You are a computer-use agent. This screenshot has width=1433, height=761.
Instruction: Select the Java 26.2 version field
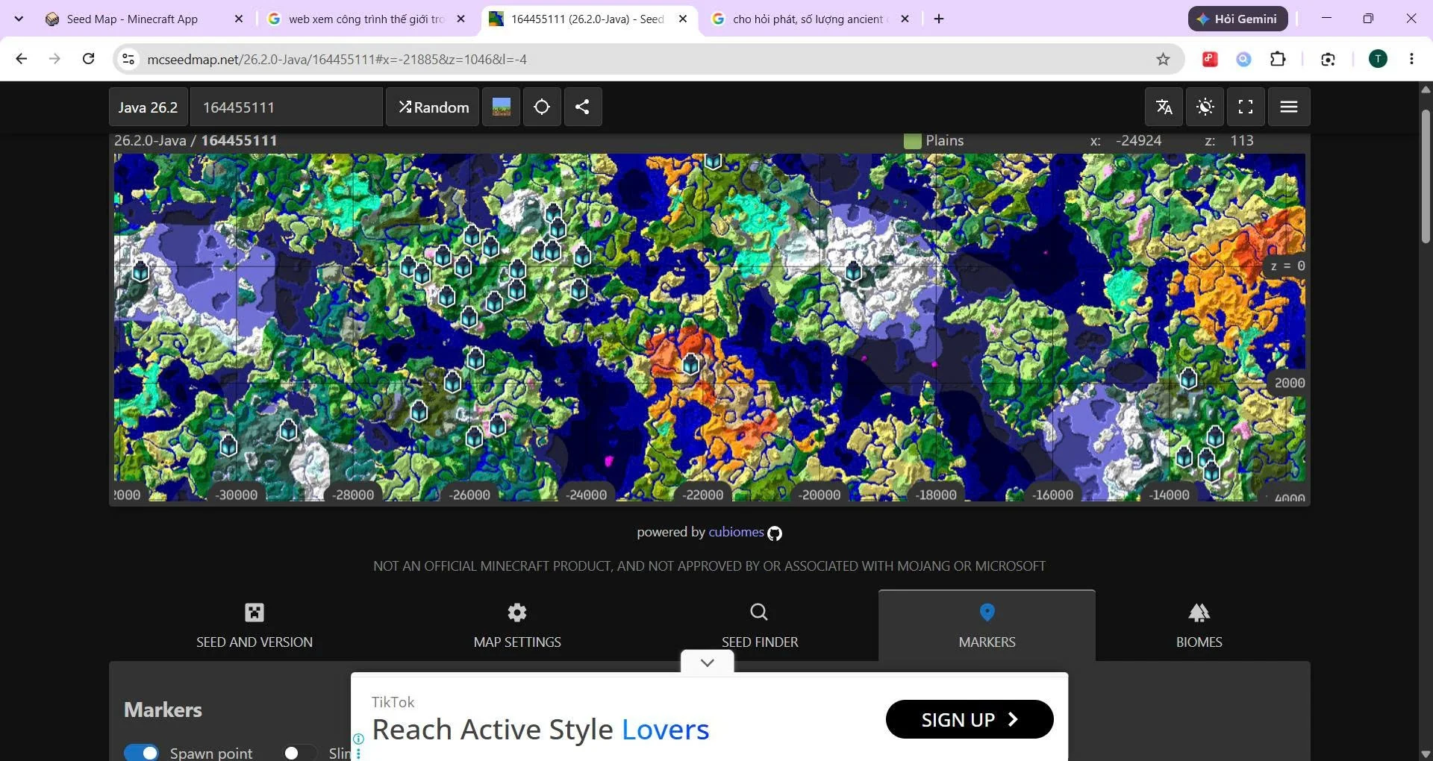(149, 107)
